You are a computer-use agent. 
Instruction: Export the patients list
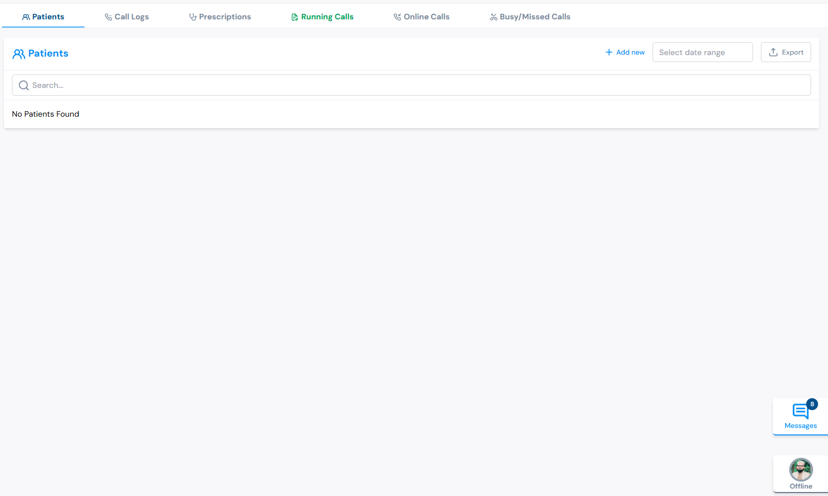(786, 52)
